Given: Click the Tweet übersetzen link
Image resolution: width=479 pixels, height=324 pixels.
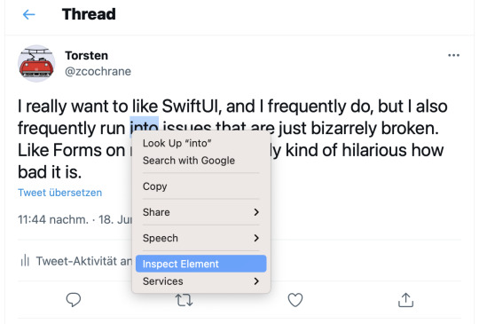Looking at the screenshot, I should (x=60, y=193).
